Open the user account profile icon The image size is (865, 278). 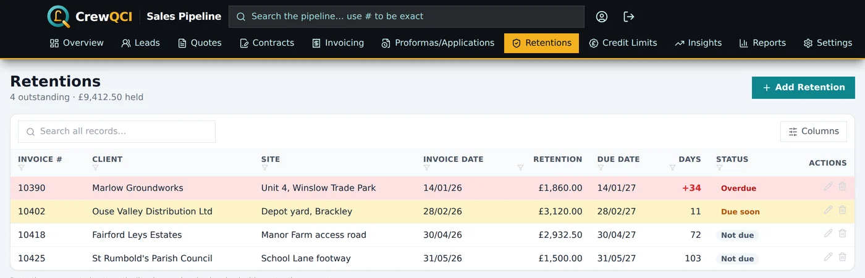(602, 17)
